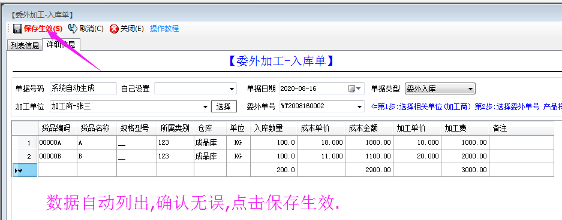Screen dimensions: 562x220
Task: Switch to 详细信息 tab
Action: click(61, 44)
